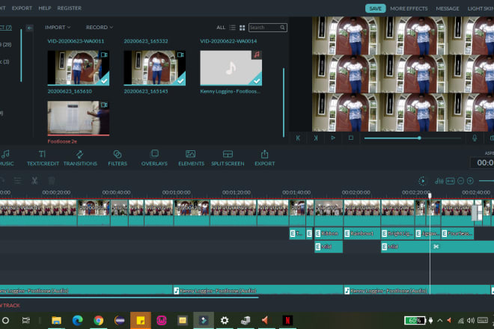
Task: Click the preview progress slider handle
Action: pyautogui.click(x=419, y=138)
